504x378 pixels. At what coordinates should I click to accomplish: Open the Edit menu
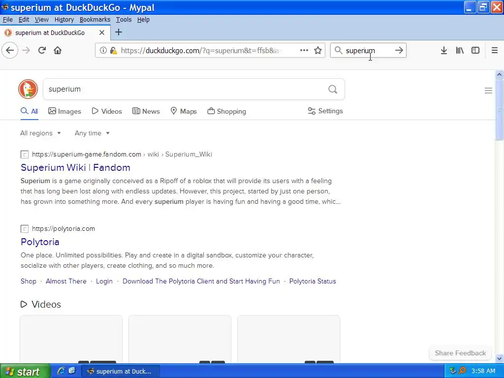(24, 20)
